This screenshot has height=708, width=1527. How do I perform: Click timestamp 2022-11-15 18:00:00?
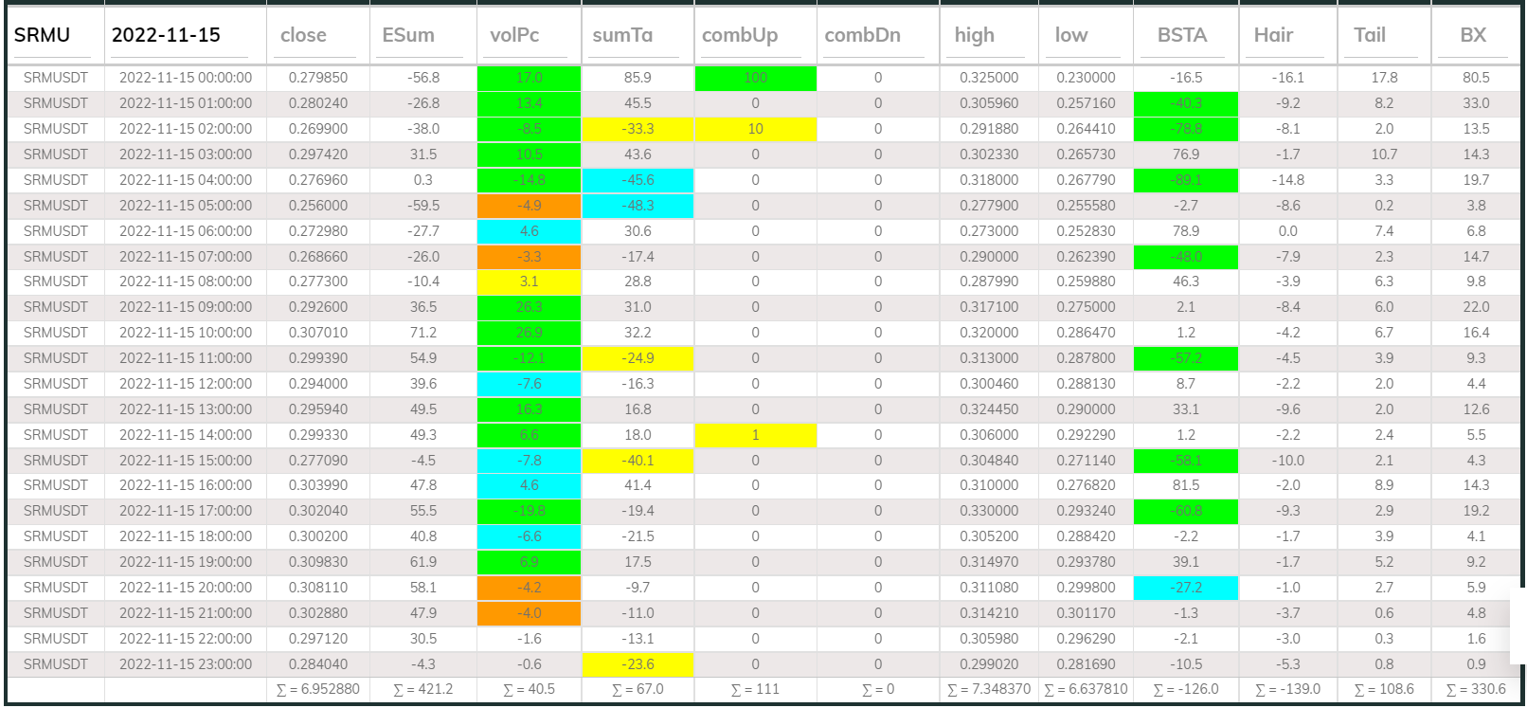(x=186, y=536)
